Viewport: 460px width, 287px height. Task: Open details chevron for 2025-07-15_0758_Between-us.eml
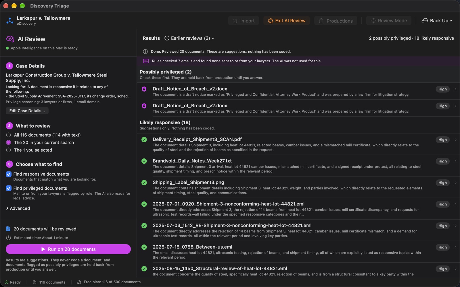pyautogui.click(x=456, y=247)
